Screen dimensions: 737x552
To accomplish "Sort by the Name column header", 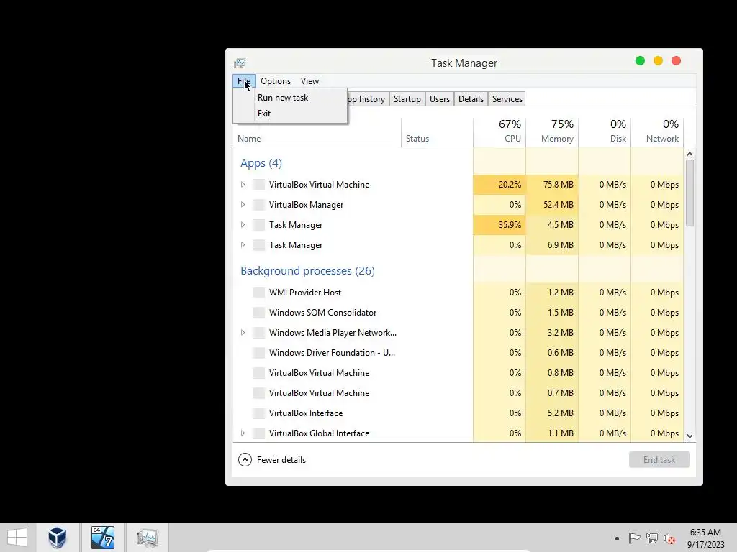I will coord(317,132).
